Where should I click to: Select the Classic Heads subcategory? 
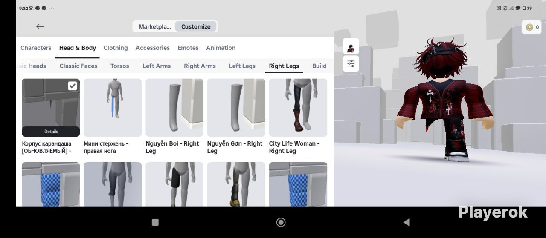click(32, 66)
